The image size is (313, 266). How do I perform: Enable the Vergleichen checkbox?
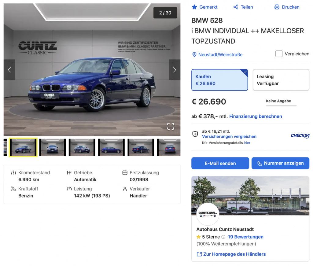(279, 54)
